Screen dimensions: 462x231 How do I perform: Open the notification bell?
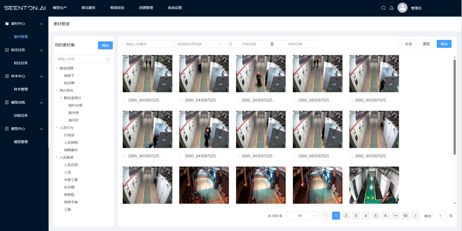tap(392, 8)
